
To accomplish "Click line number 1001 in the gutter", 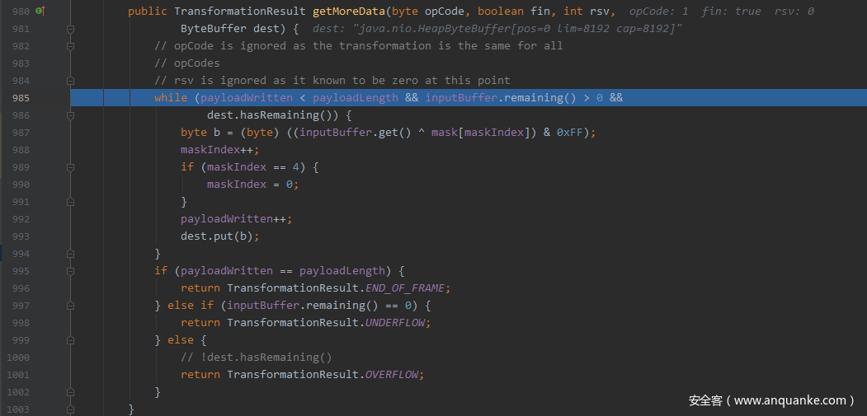I will (18, 375).
